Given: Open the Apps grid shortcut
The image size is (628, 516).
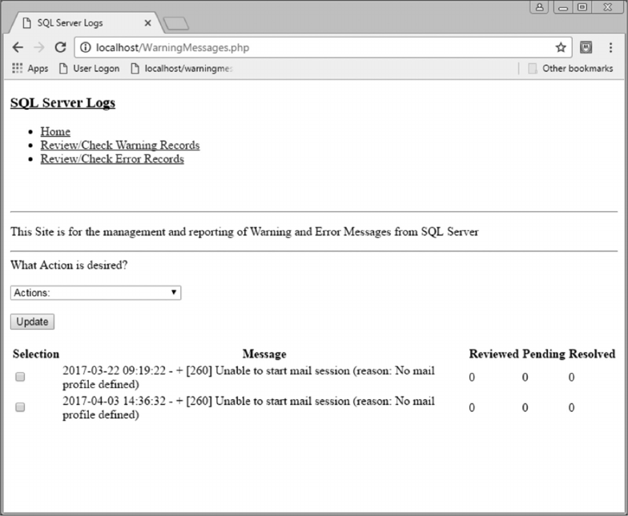Looking at the screenshot, I should pos(30,69).
